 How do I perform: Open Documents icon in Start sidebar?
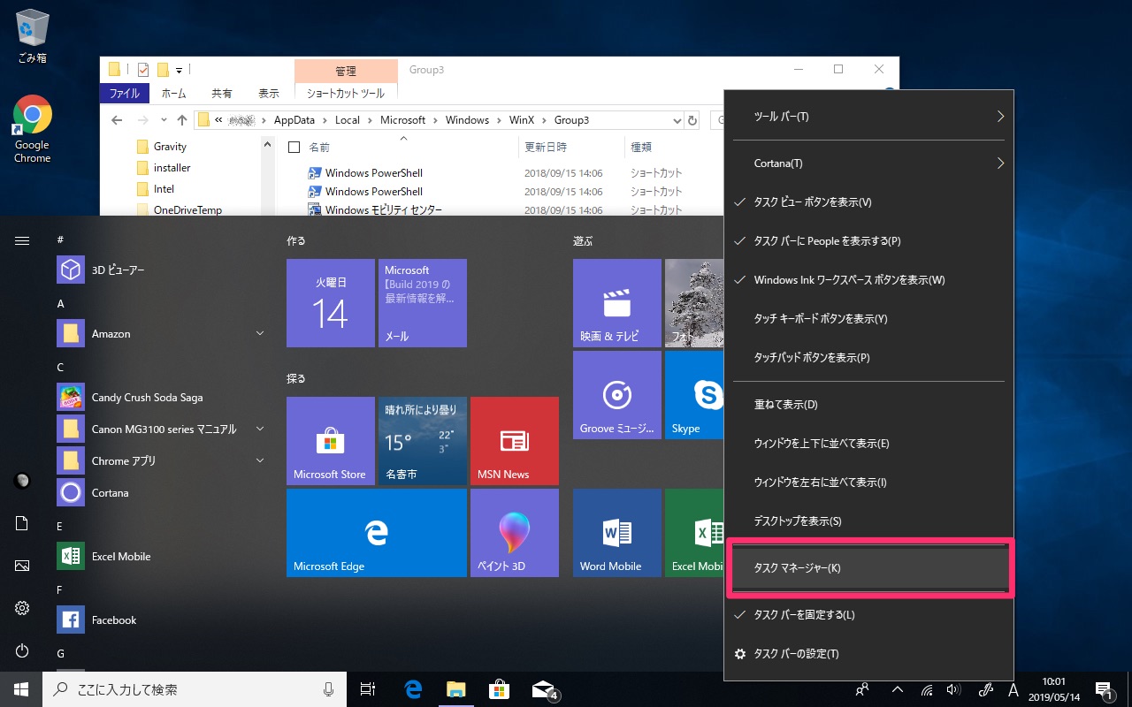pos(22,523)
